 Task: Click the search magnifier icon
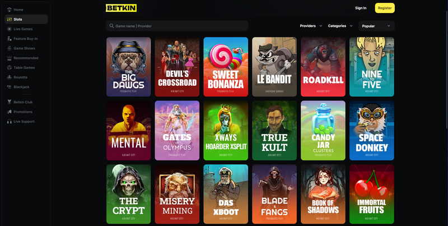click(111, 26)
